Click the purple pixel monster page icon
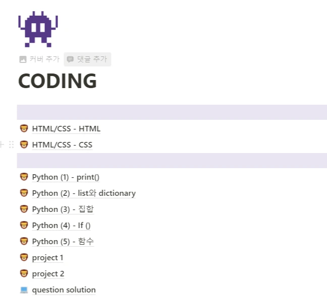The image size is (327, 297). tap(38, 29)
